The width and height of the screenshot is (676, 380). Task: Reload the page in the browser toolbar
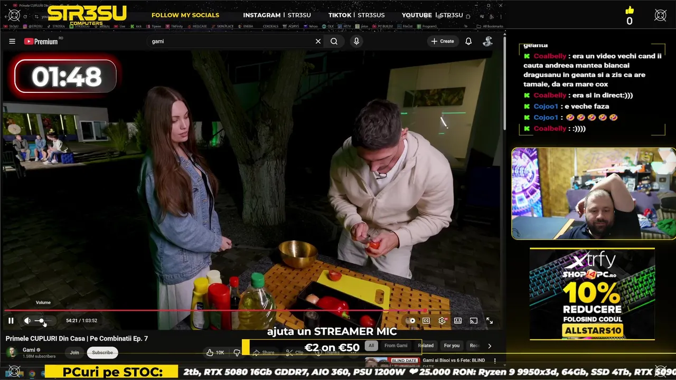(x=25, y=16)
